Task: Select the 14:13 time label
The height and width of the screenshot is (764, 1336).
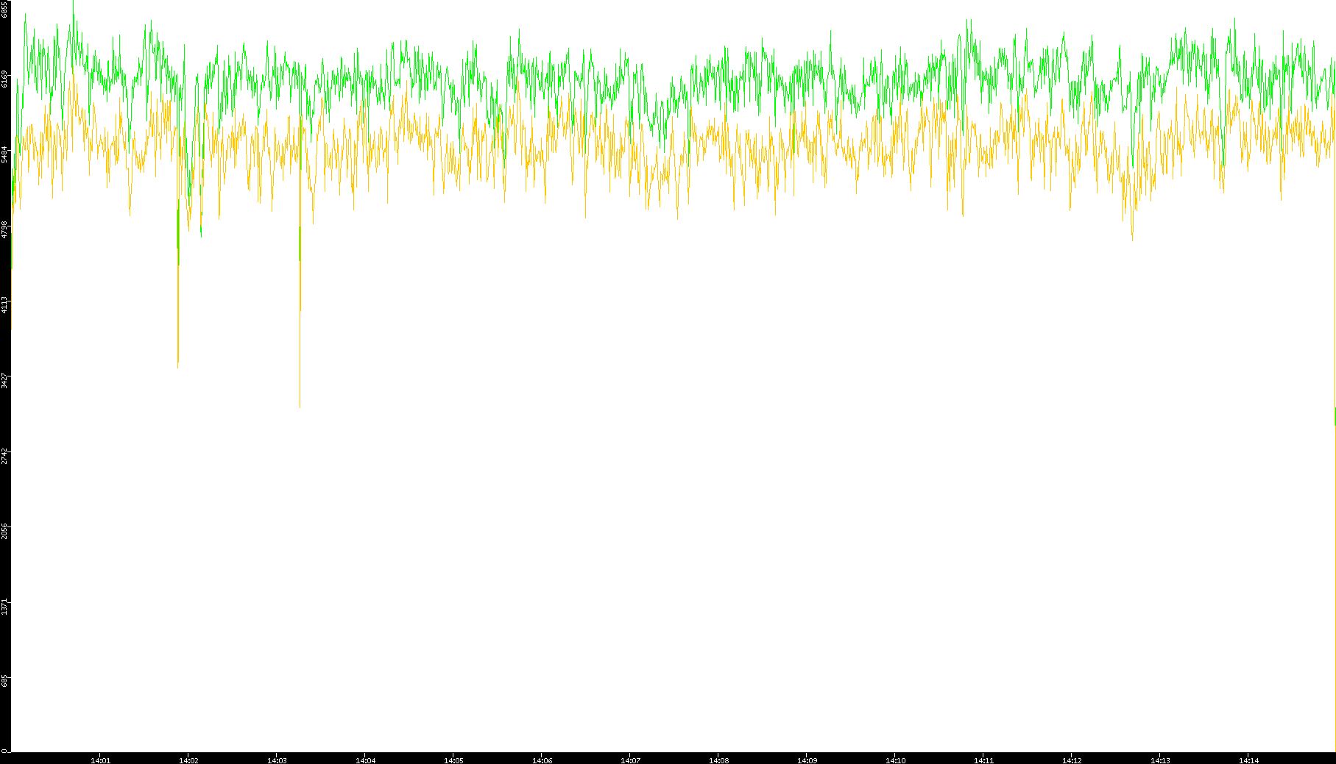Action: 1160,760
